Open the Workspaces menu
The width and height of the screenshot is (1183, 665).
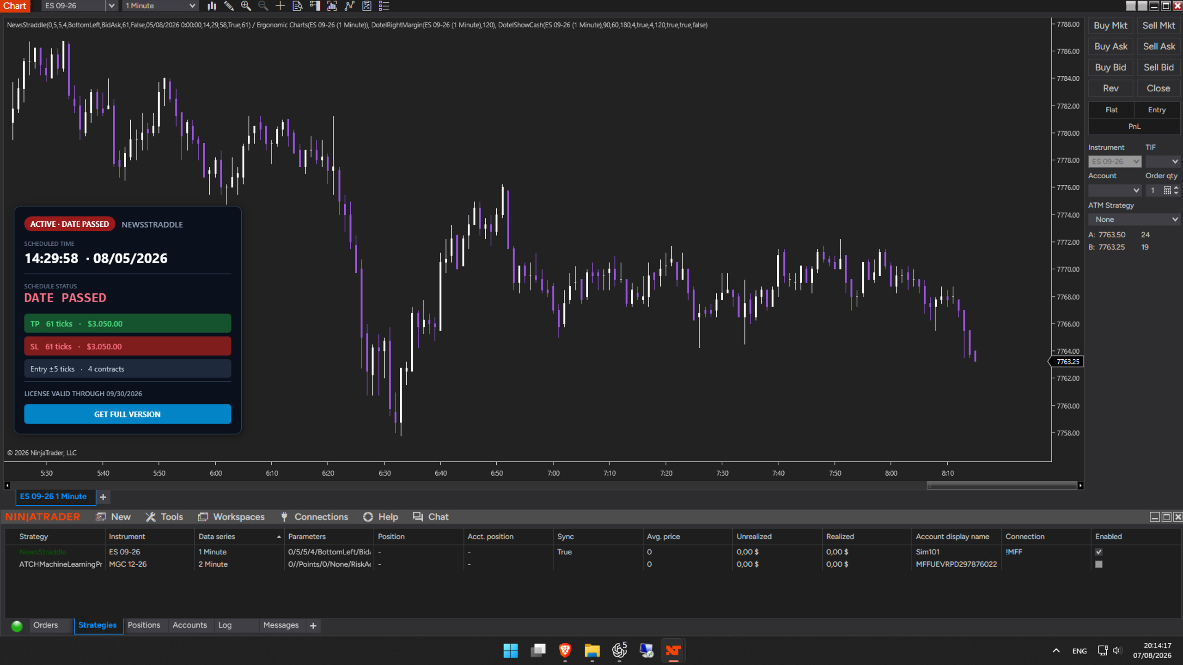pos(231,517)
